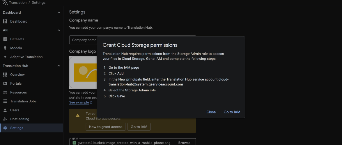Click the Post-editing pencil icon
This screenshot has width=342, height=145.
5,119
